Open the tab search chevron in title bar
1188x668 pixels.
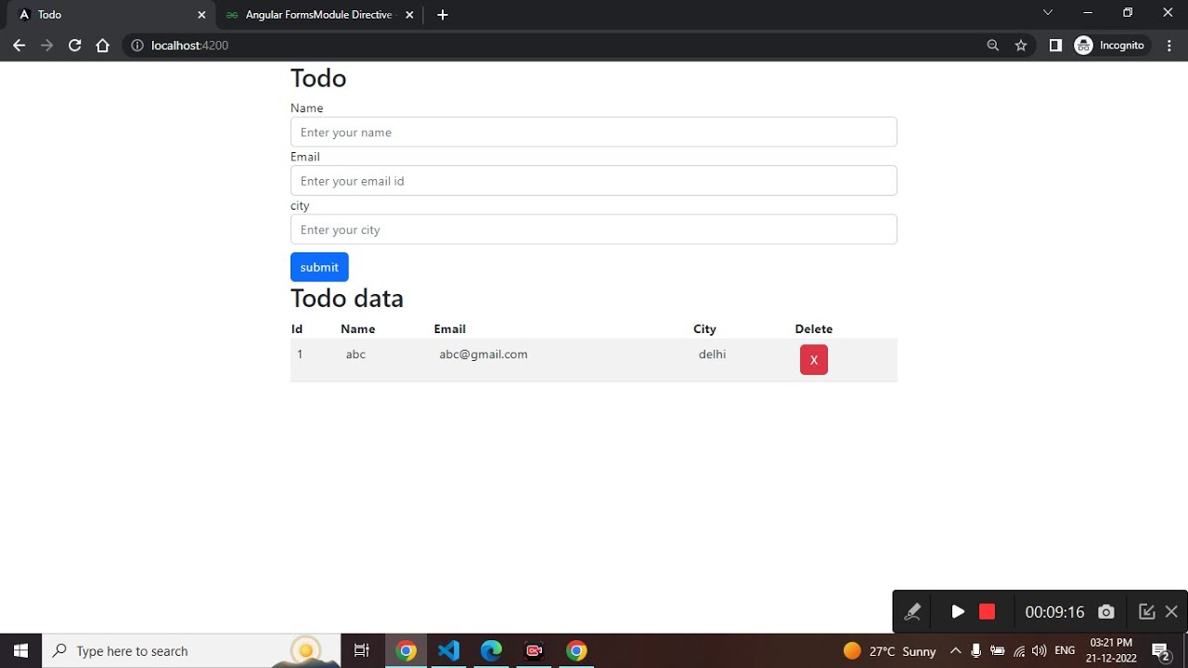tap(1048, 13)
